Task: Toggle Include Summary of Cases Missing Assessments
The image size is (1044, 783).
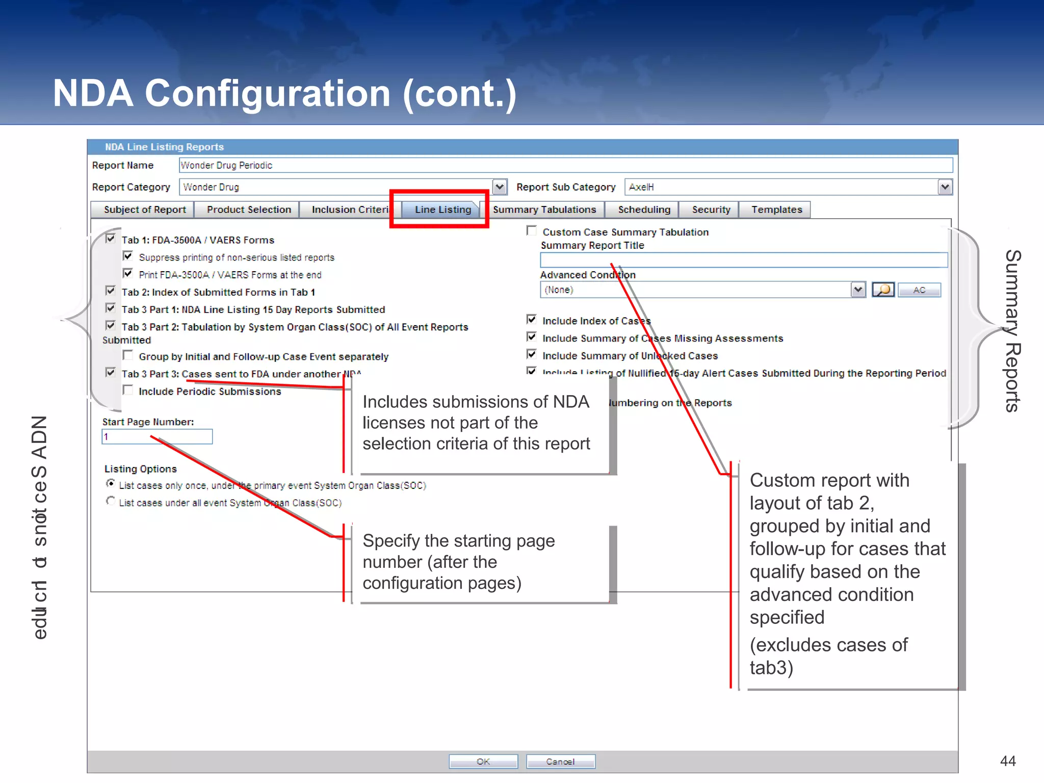Action: [532, 337]
